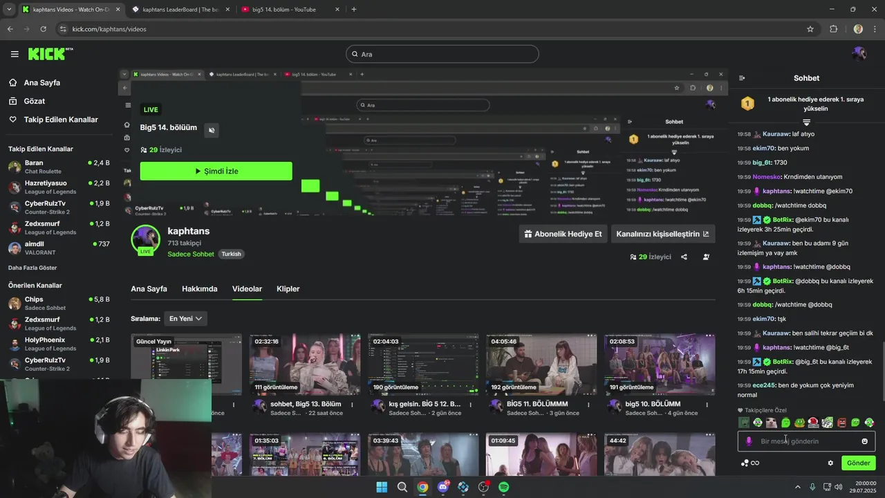Open Spotify from the taskbar
Viewport: 885px width, 498px height.
coord(504,487)
